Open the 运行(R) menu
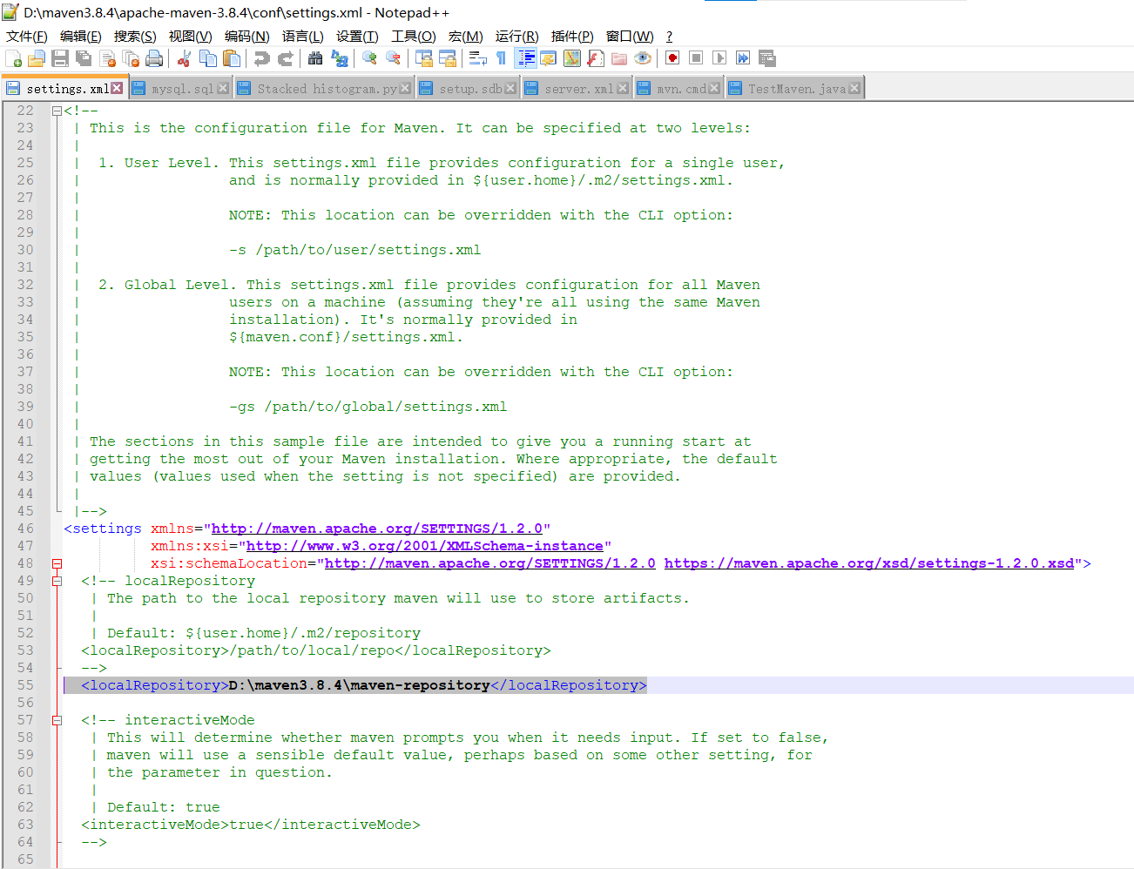Viewport: 1134px width, 869px height. tap(517, 36)
